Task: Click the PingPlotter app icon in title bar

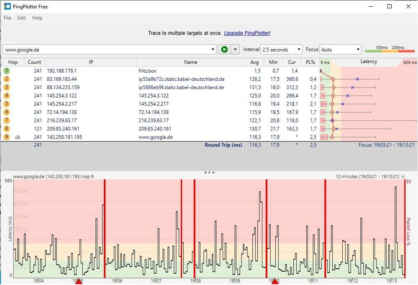Action: point(8,6)
